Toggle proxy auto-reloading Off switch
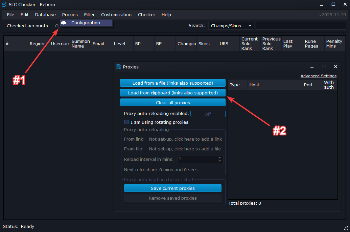350x232 pixels. (x=208, y=114)
